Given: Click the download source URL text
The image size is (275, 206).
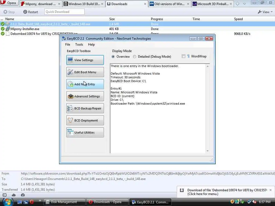Looking at the screenshot, I should (148, 174).
